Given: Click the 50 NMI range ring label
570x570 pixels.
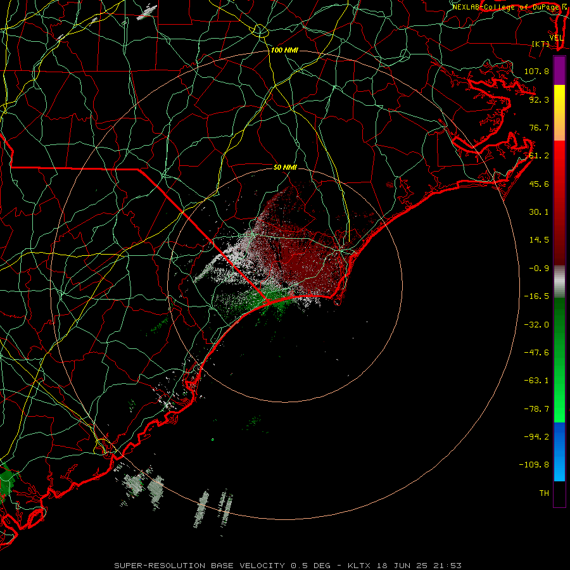Looking at the screenshot, I should click(x=285, y=167).
